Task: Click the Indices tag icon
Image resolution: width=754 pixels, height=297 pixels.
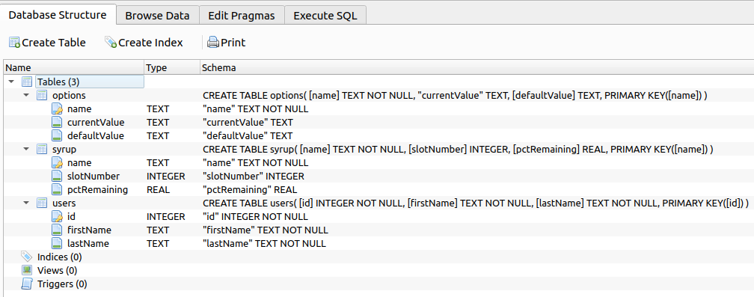Action: click(x=27, y=257)
